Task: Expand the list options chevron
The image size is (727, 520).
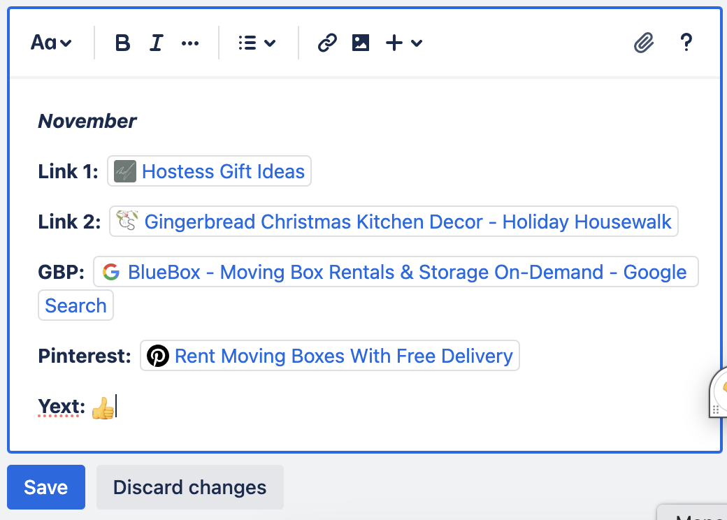Action: [270, 43]
